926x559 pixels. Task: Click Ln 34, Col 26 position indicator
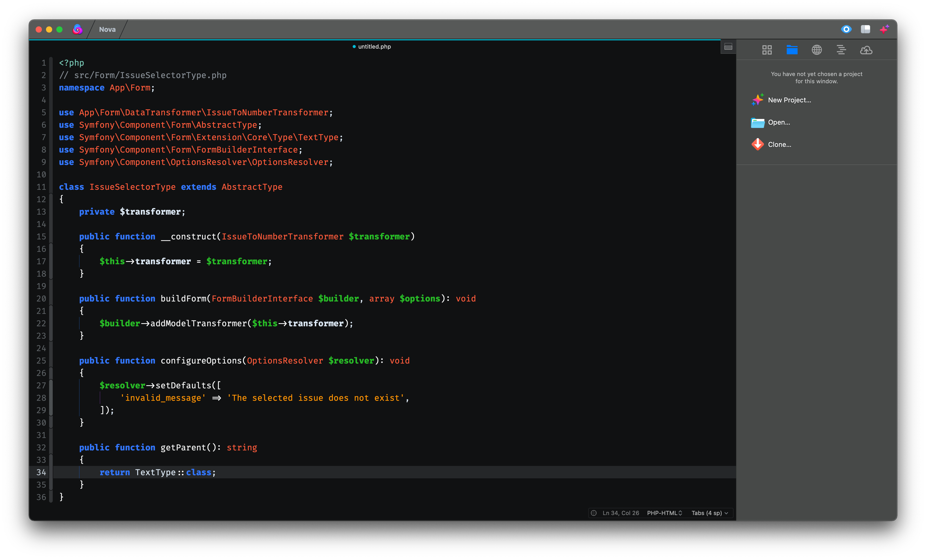(x=620, y=513)
